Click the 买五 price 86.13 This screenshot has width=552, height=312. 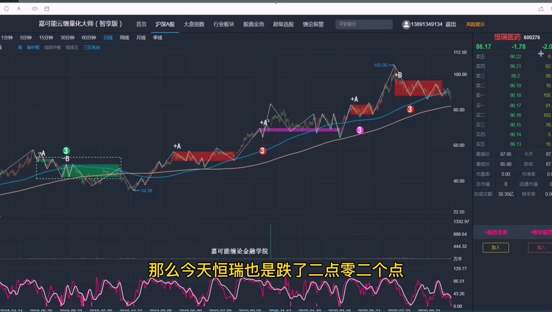[x=515, y=144]
